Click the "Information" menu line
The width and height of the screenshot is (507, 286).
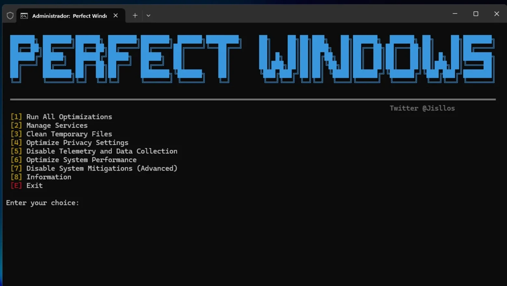pyautogui.click(x=41, y=177)
